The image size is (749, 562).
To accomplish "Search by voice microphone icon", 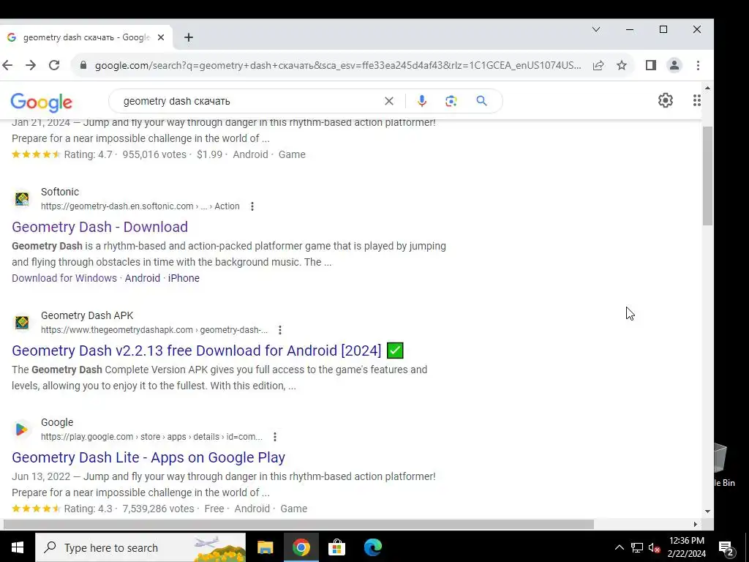I will pyautogui.click(x=422, y=101).
